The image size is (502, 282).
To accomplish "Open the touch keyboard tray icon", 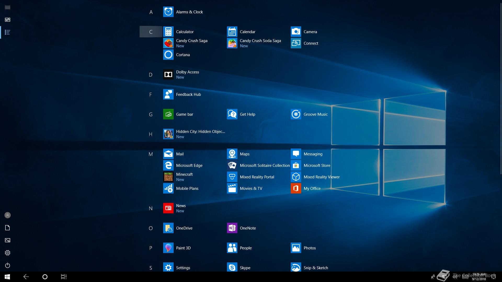I will 465,277.
